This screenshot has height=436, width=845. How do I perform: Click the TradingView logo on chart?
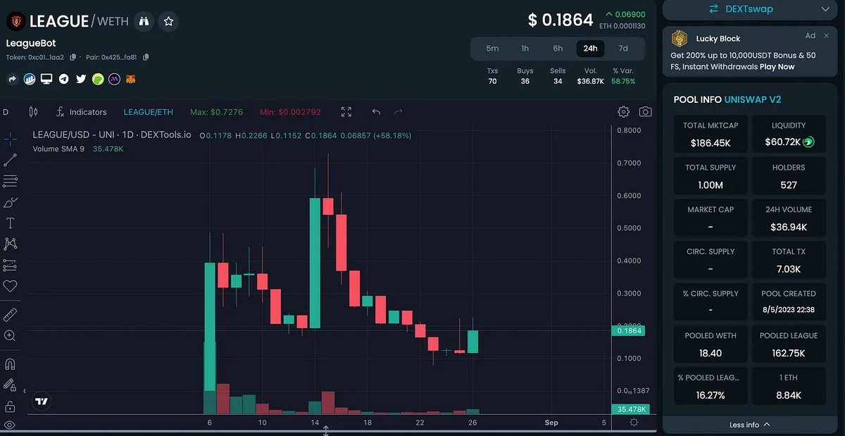tap(42, 401)
